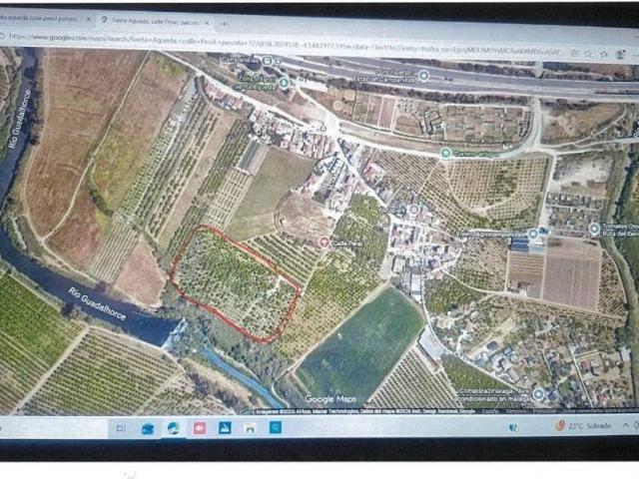Click the system tray icon left of weather
Viewport: 639px width, 479px height.
pos(513,427)
